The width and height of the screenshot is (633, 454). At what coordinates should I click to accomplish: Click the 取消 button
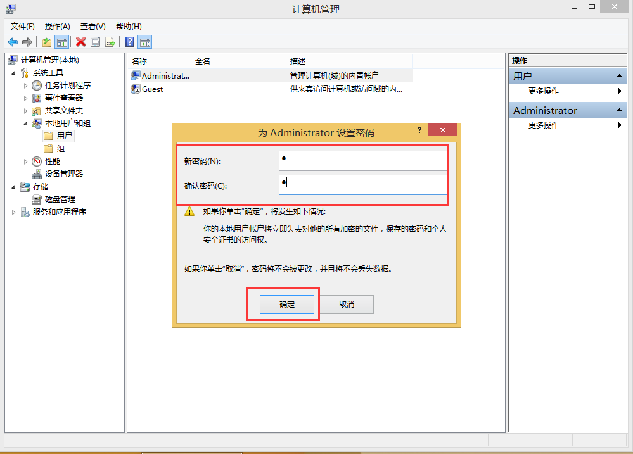point(347,305)
